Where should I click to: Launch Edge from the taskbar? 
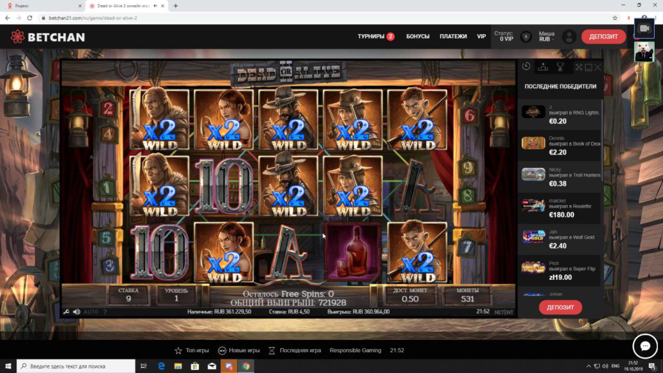pos(161,366)
